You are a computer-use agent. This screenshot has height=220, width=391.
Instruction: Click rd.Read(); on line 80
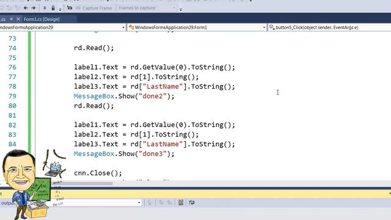coord(93,106)
